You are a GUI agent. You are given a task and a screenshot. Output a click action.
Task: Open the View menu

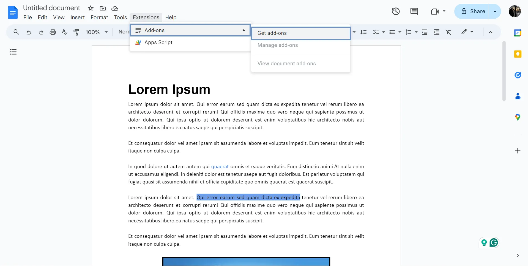(x=59, y=17)
